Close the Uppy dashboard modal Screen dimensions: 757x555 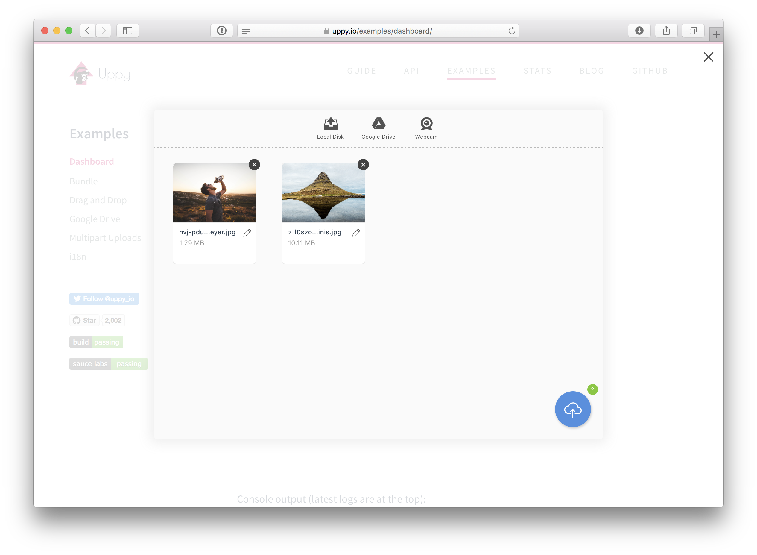(x=708, y=57)
